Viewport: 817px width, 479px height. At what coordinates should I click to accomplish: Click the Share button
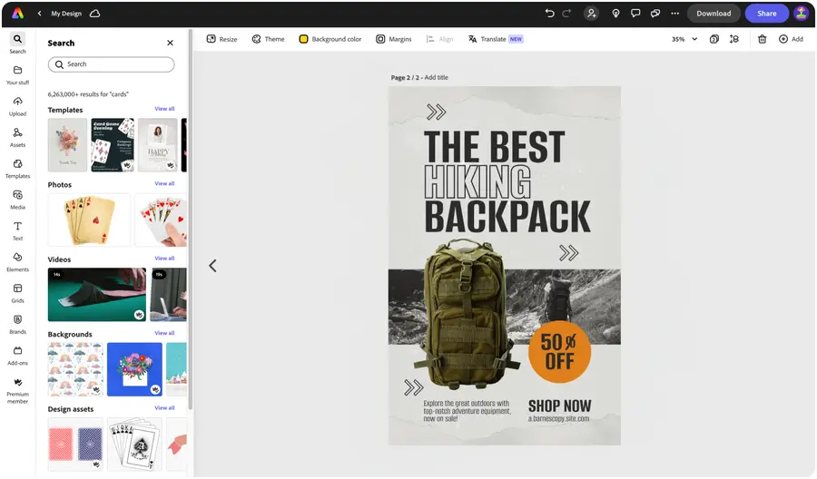[766, 14]
